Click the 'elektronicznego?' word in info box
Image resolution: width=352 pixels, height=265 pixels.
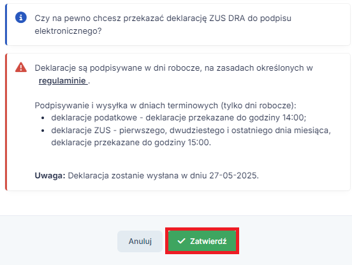pos(68,31)
